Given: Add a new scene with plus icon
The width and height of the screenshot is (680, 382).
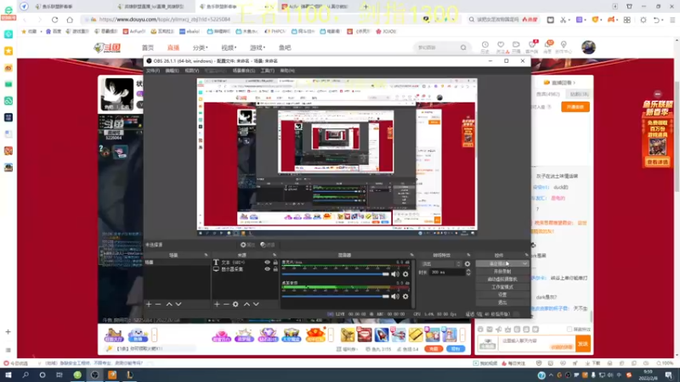Looking at the screenshot, I should pos(149,305).
